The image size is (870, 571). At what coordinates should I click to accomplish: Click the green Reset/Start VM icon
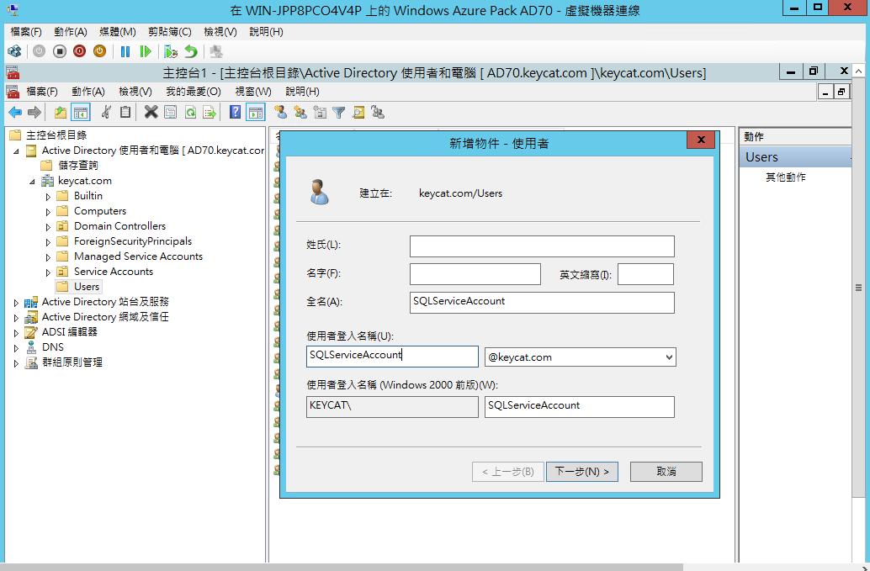click(x=146, y=51)
